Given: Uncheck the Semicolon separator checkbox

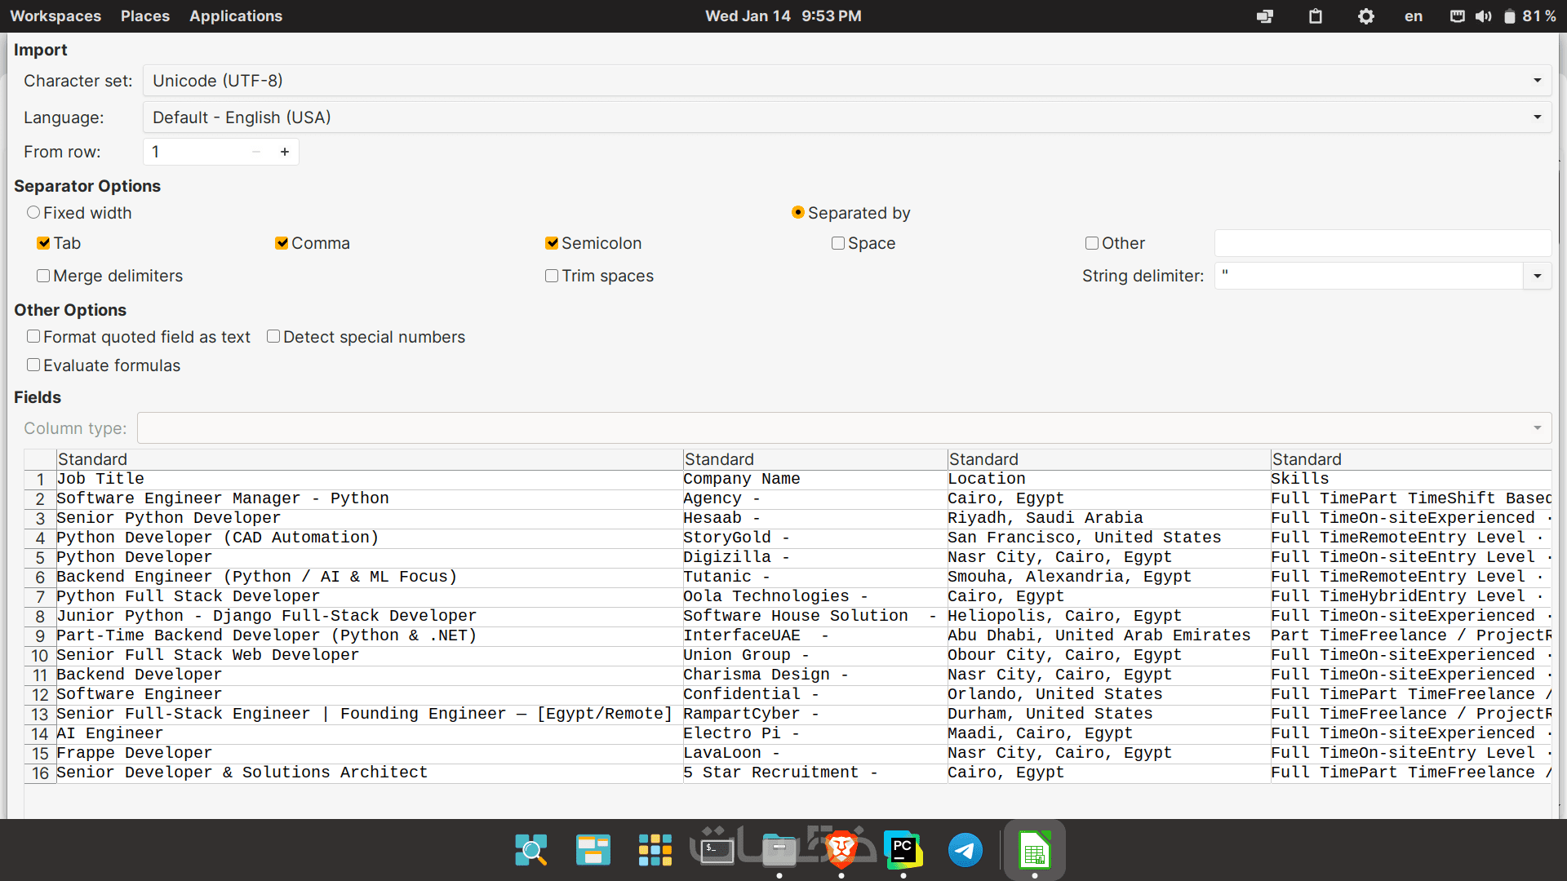Looking at the screenshot, I should pyautogui.click(x=552, y=243).
